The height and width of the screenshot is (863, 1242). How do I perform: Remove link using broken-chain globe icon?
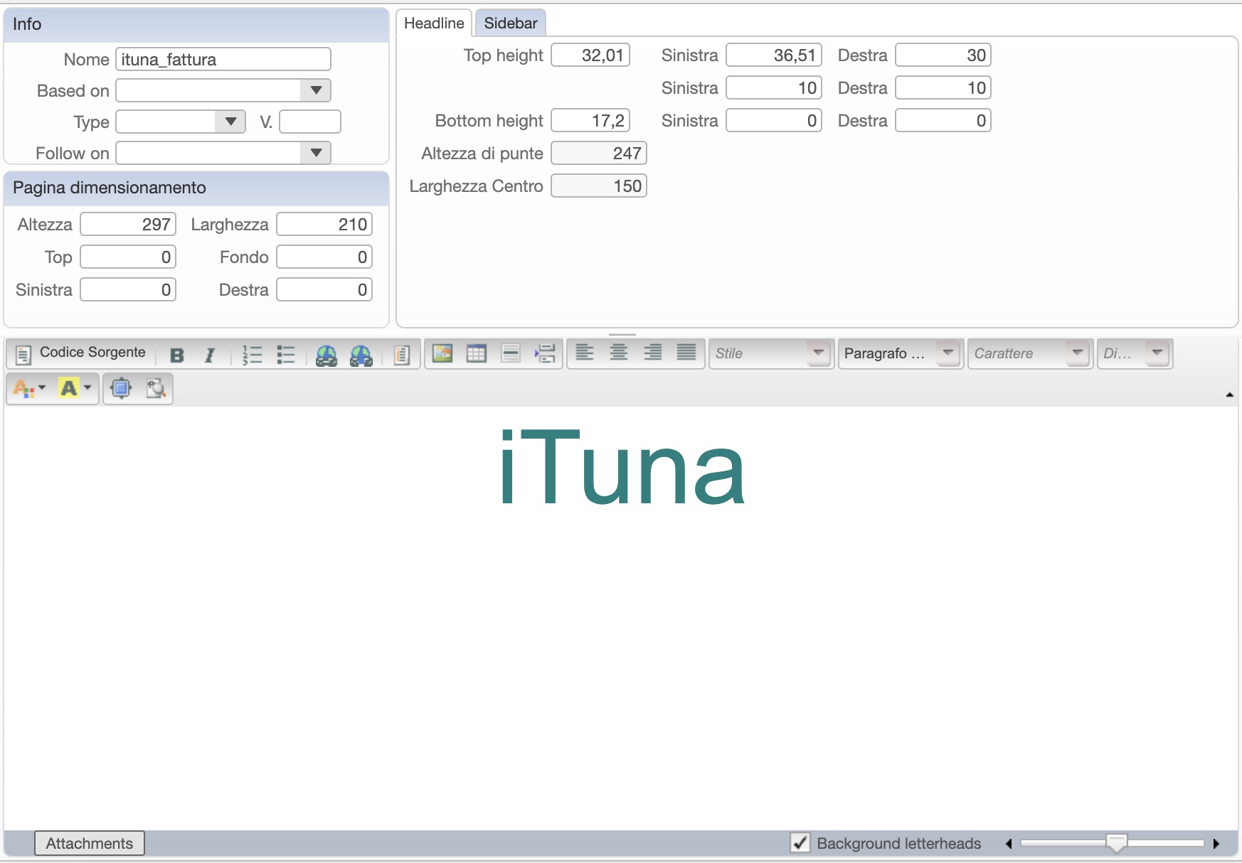click(x=361, y=355)
